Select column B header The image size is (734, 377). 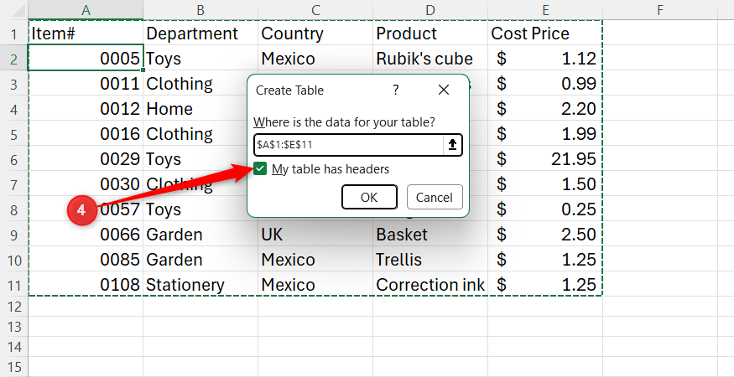pos(200,10)
